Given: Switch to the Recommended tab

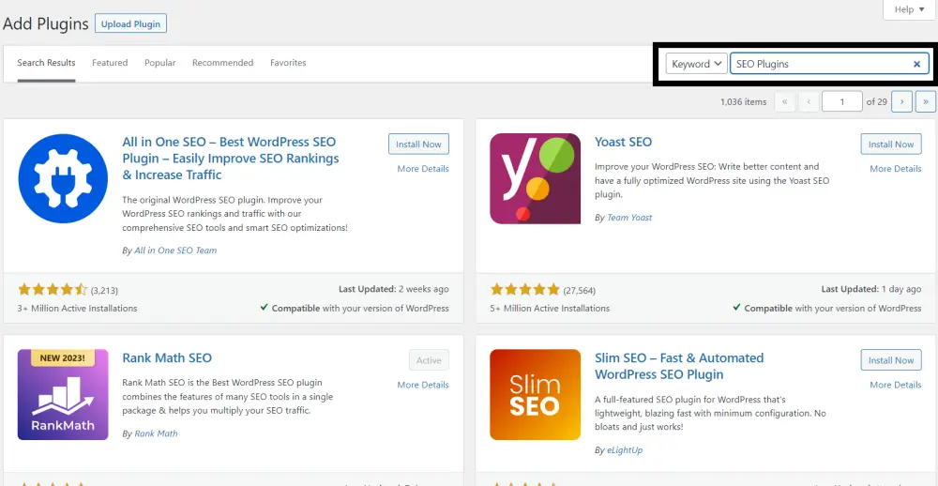Looking at the screenshot, I should click(x=222, y=63).
